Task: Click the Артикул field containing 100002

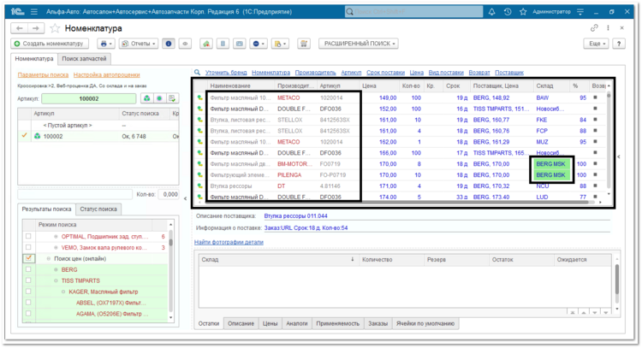Action: point(89,98)
